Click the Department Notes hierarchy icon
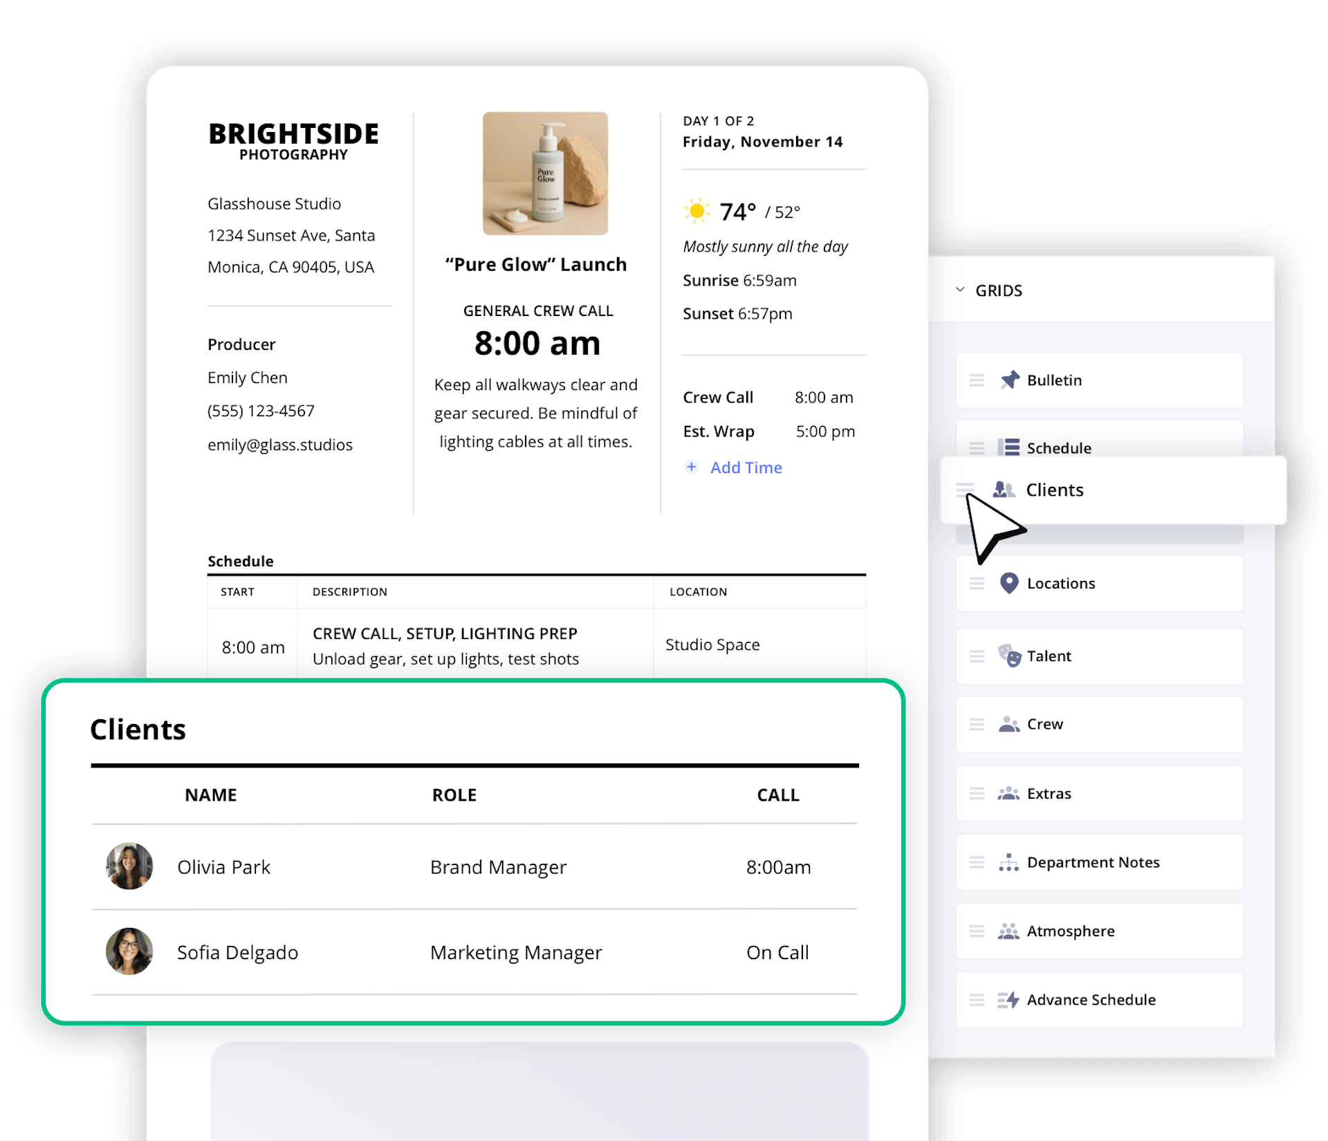1328x1141 pixels. coord(1008,862)
